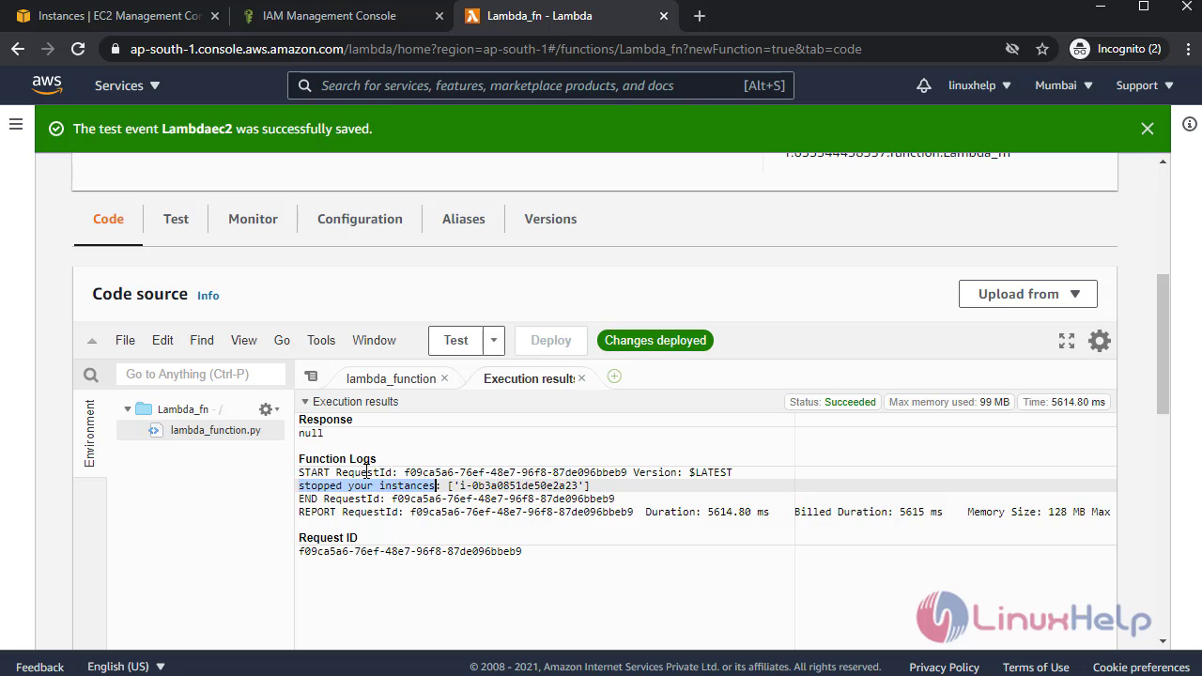This screenshot has width=1202, height=676.
Task: Click the page vertical scrollbar thumb
Action: click(x=1163, y=343)
